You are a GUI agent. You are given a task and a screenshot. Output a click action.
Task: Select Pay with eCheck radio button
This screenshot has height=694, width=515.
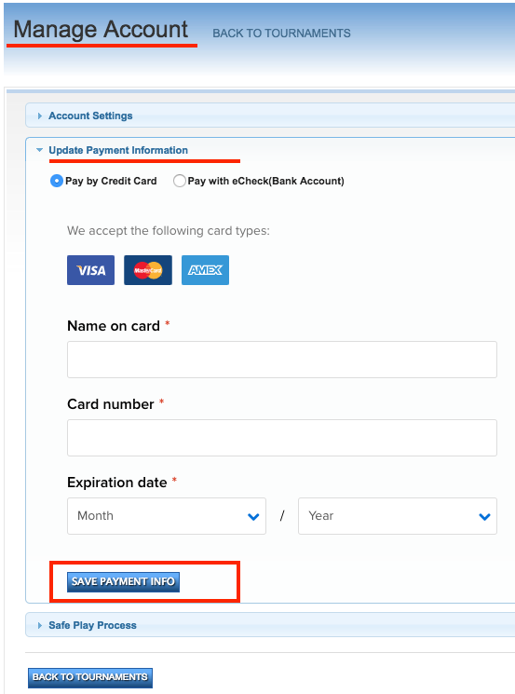pos(179,181)
